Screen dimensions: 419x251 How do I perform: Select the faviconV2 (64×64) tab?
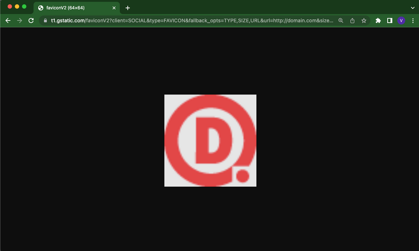[x=76, y=8]
